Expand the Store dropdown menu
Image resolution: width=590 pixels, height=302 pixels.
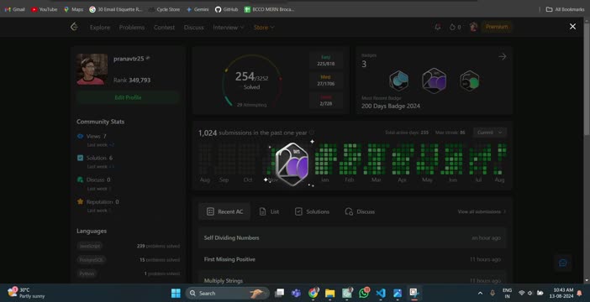pos(264,27)
